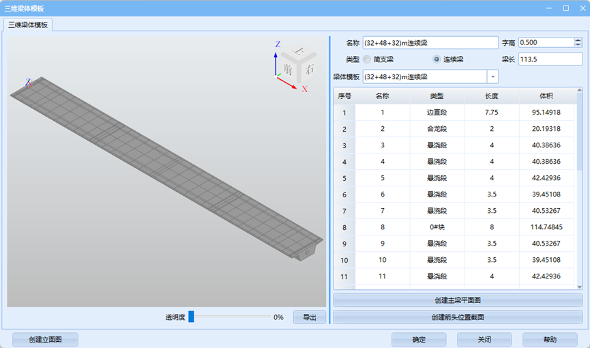Click the 类型 column header
This screenshot has width=590, height=348.
click(x=437, y=96)
